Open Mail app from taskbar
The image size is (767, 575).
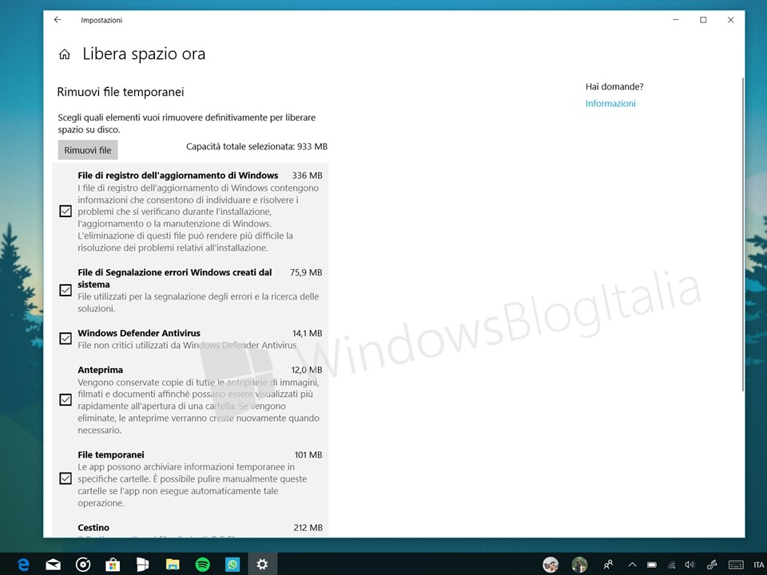point(53,565)
